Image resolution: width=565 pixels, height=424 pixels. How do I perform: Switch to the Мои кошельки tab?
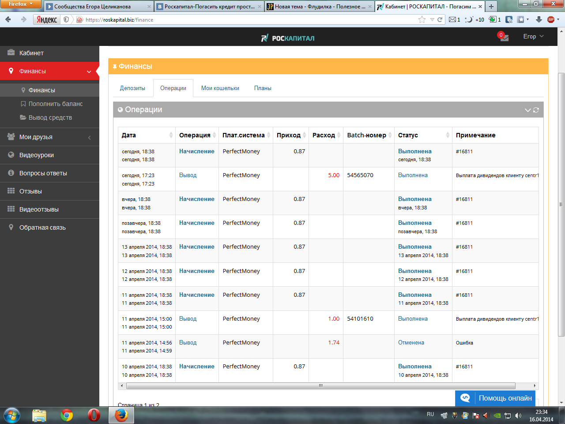(x=220, y=88)
